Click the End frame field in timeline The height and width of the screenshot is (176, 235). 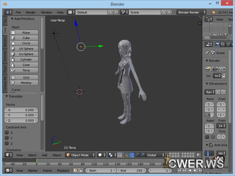point(131,171)
